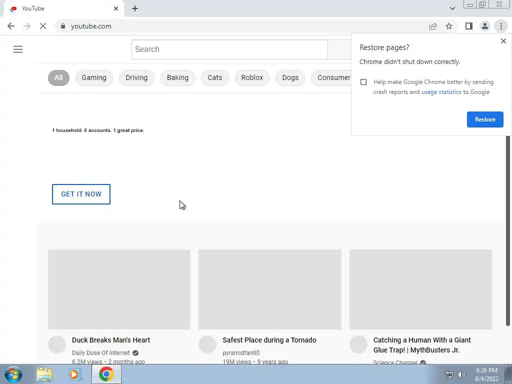Stop loading the page
512x384 pixels.
pos(43,26)
